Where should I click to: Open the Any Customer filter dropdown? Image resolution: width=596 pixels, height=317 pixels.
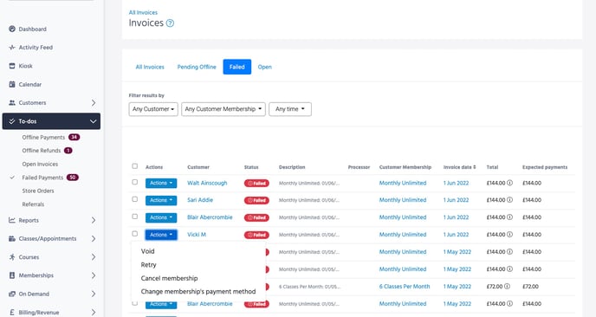153,109
